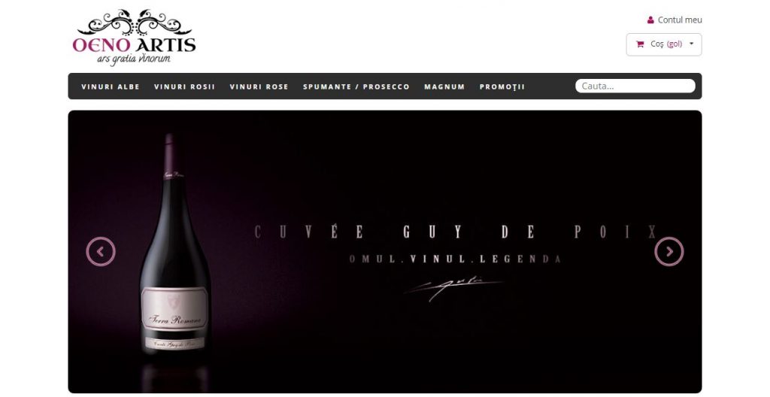Open the Contul meu account link
The height and width of the screenshot is (397, 770).
680,20
